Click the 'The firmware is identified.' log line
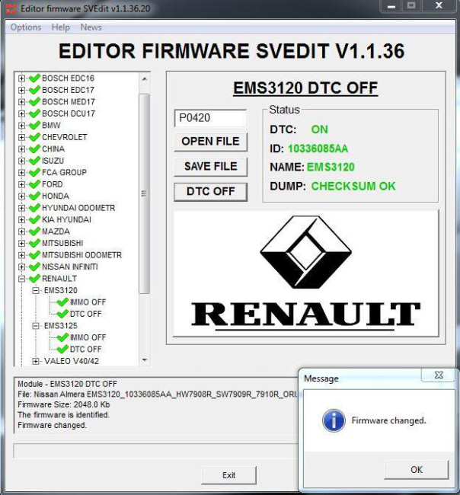This screenshot has height=495, width=460. point(63,415)
